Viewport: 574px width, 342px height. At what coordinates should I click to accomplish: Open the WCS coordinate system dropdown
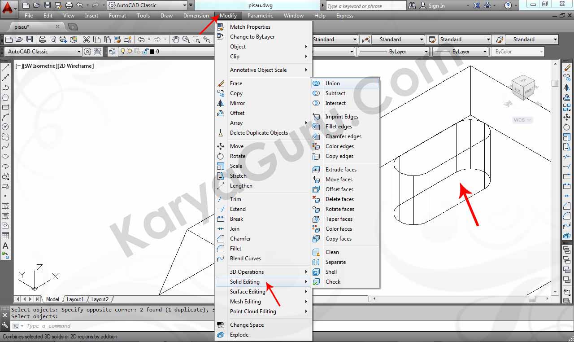[x=522, y=120]
